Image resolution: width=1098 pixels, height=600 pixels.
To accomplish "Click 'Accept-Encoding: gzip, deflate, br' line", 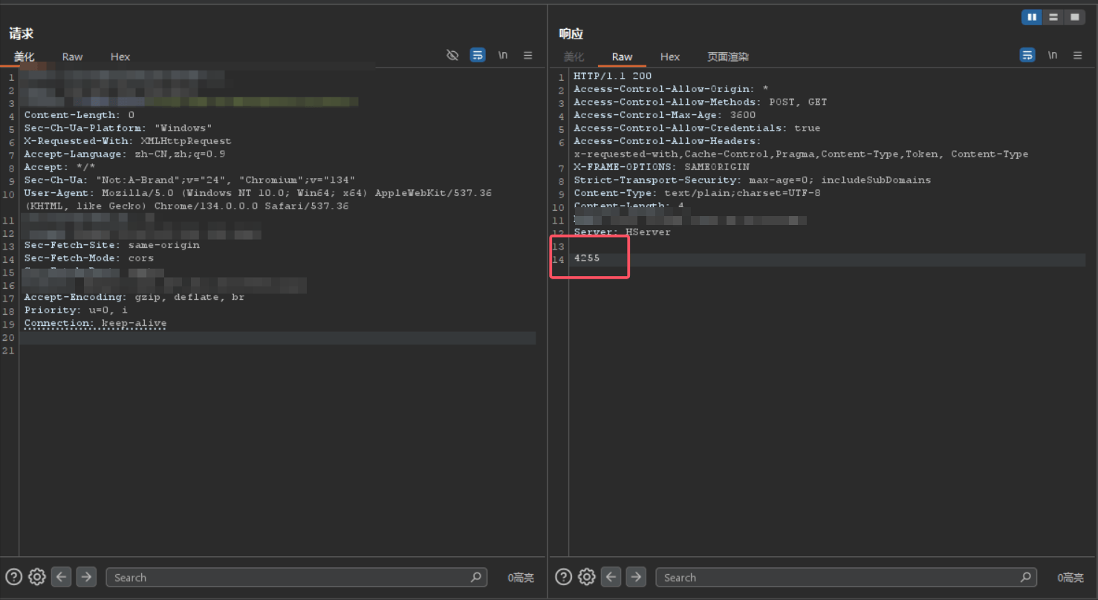I will (x=134, y=297).
